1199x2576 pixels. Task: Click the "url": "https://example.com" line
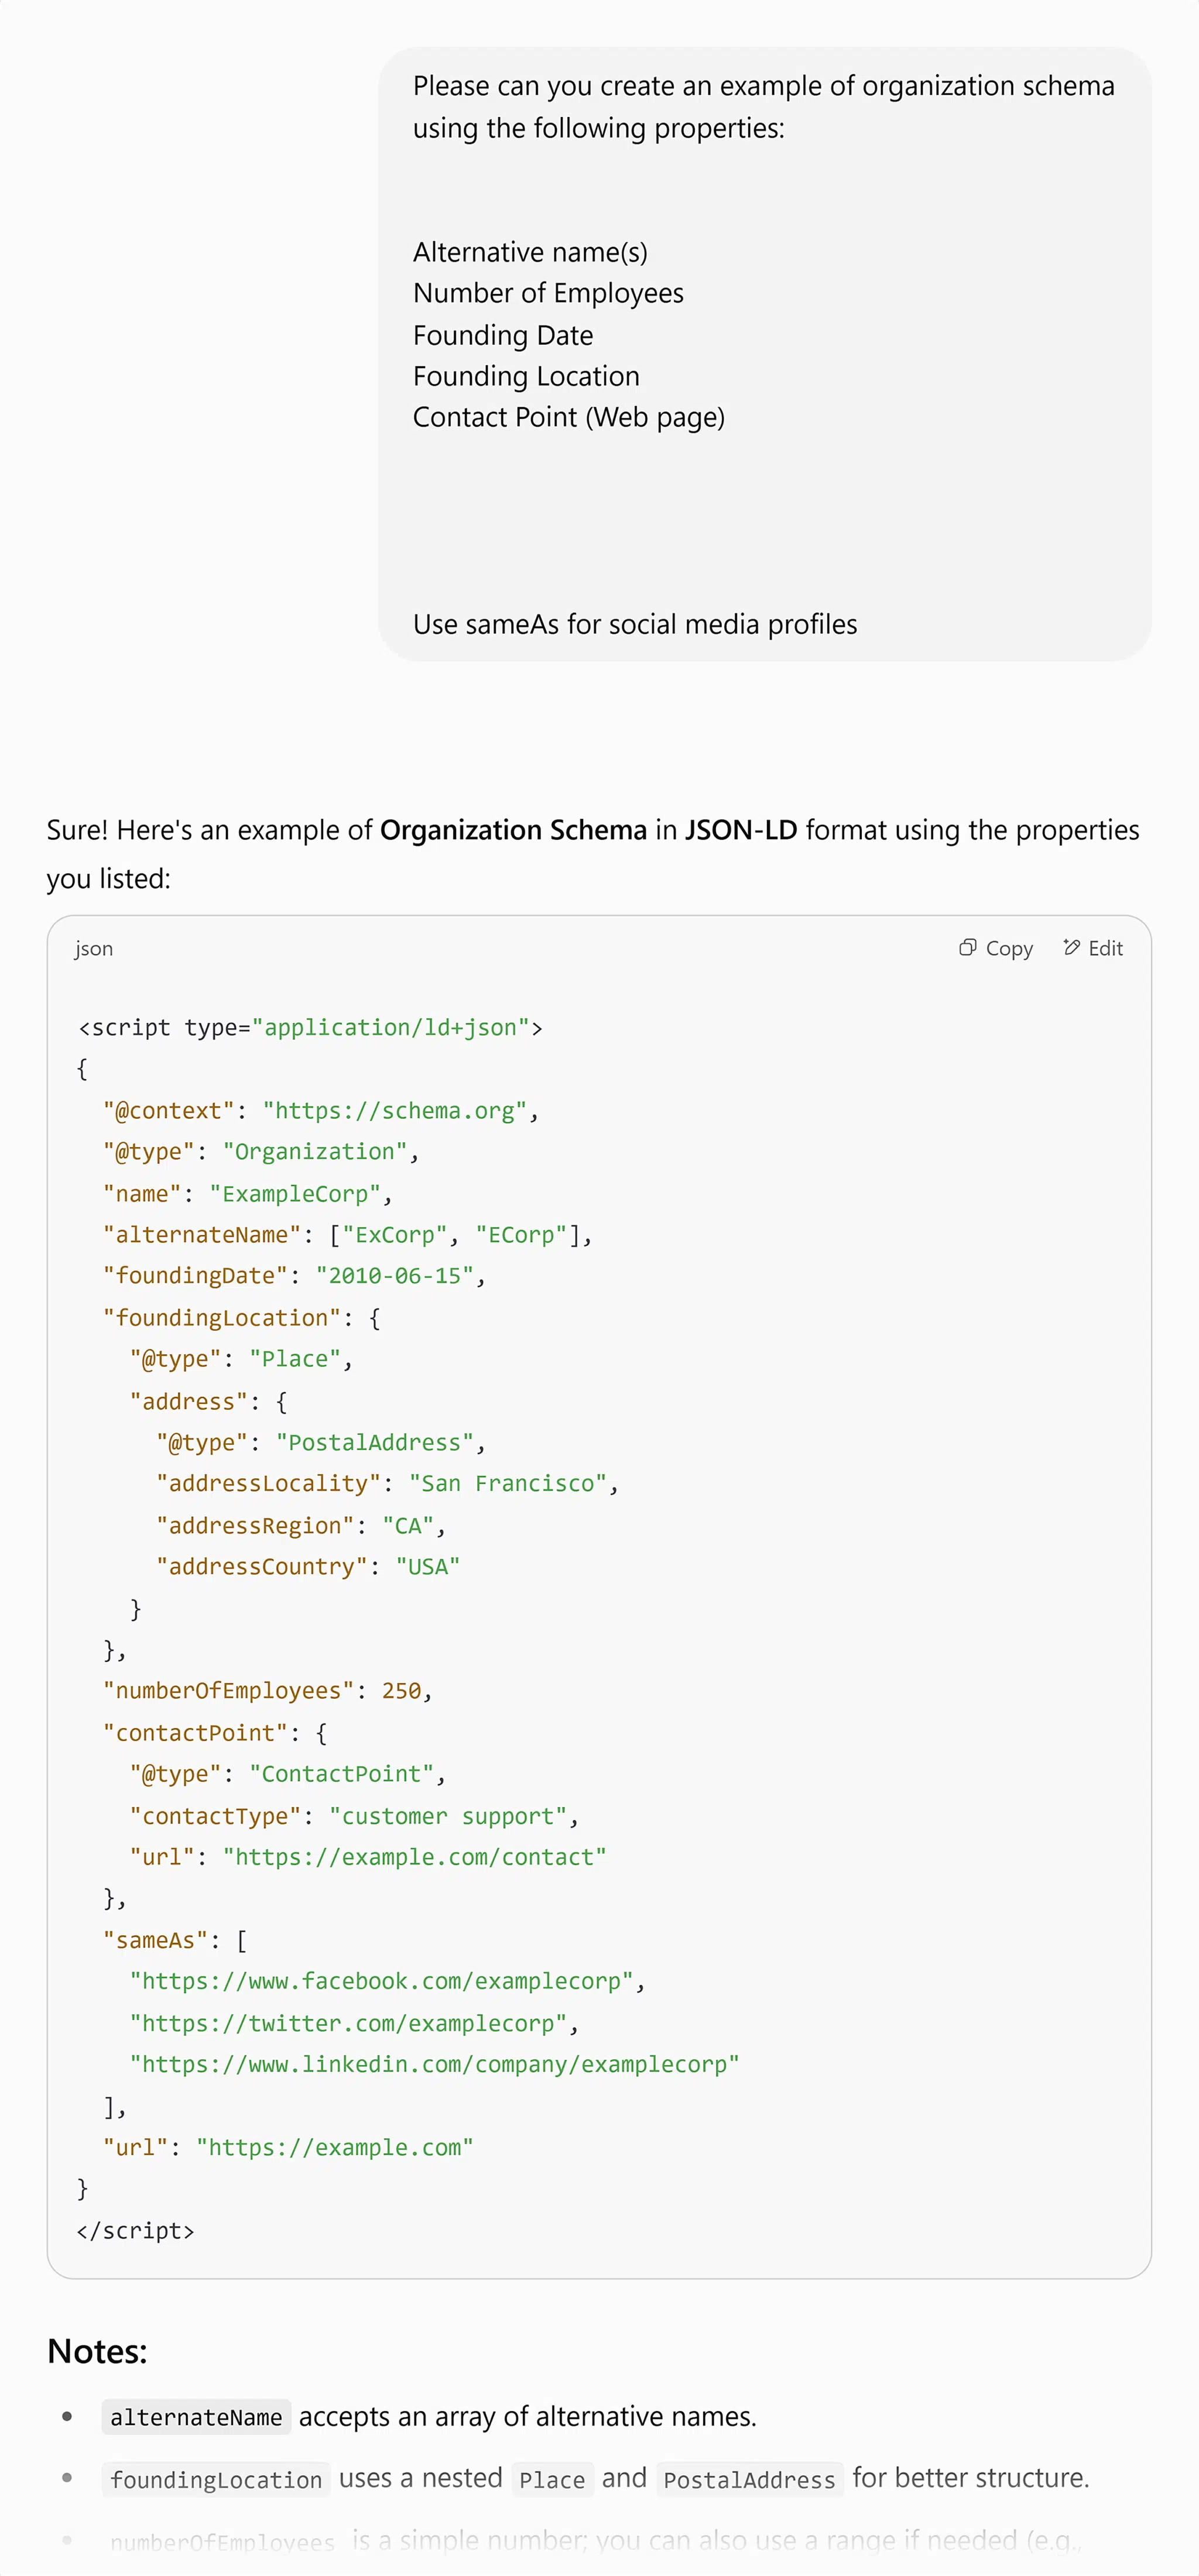[288, 2147]
